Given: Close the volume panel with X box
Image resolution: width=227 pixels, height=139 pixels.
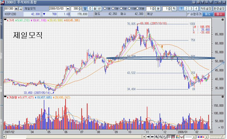Looking at the screenshot, I should coord(223,97).
